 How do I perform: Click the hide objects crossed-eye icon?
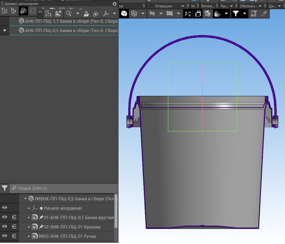(x=152, y=13)
